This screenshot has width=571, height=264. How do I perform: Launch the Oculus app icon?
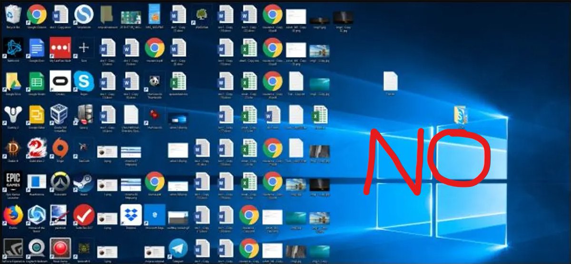[60, 81]
